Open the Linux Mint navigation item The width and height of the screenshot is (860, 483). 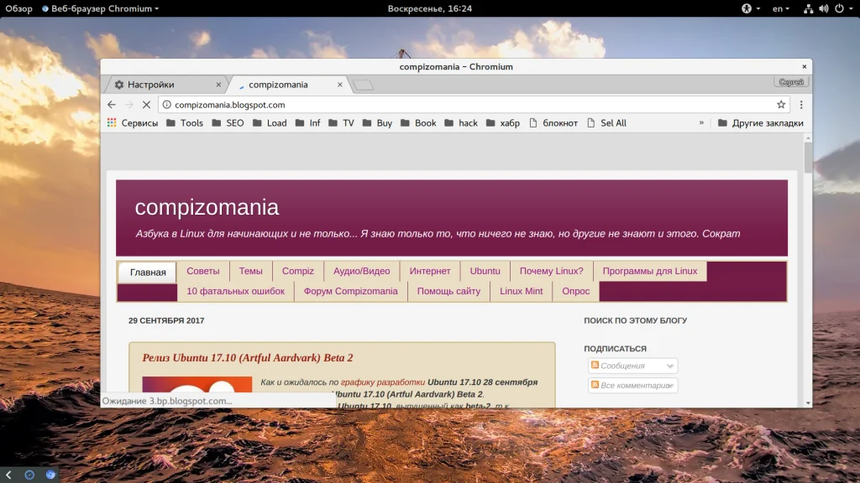click(521, 291)
